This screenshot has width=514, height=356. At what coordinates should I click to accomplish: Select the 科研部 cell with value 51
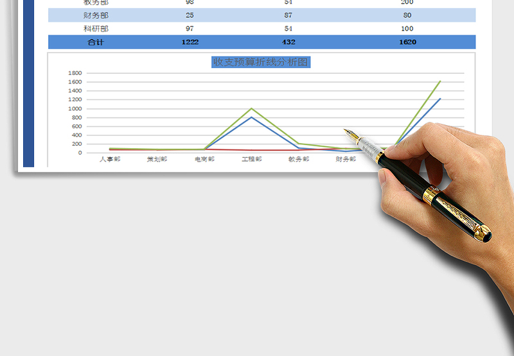click(288, 29)
